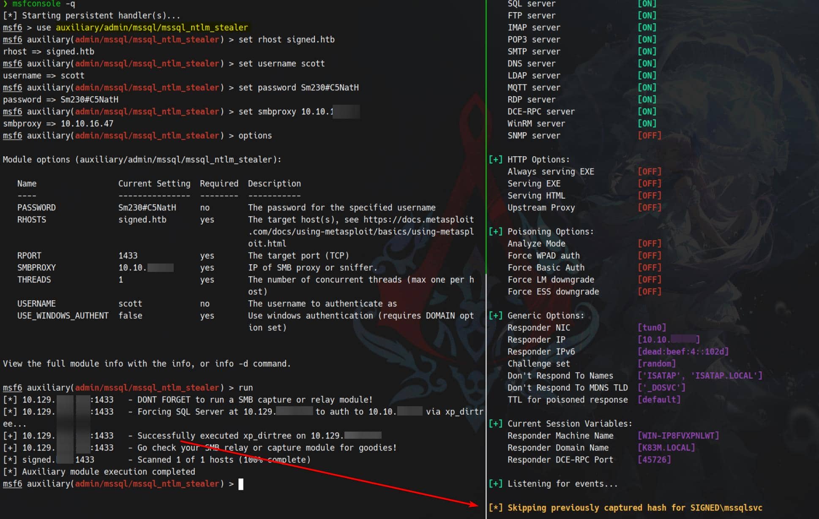Click the [OFF] status for SNMP server
This screenshot has height=519, width=819.
pos(649,136)
